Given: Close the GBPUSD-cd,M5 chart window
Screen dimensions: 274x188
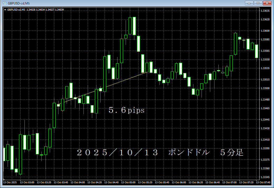Looking at the screenshot, I should [267, 3].
